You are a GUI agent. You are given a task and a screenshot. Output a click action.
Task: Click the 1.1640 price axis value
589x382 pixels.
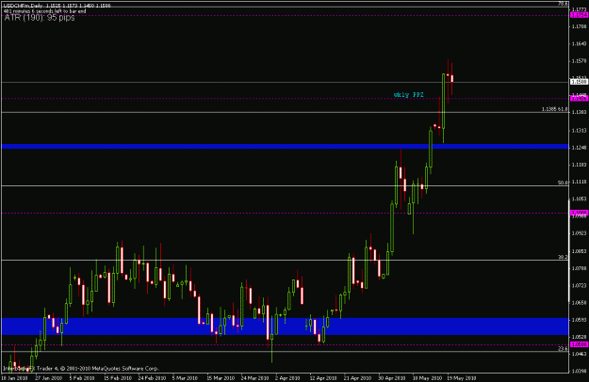(x=579, y=44)
